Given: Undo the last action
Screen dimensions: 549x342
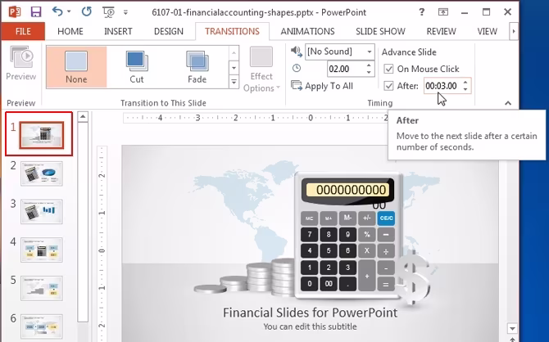Looking at the screenshot, I should 57,12.
